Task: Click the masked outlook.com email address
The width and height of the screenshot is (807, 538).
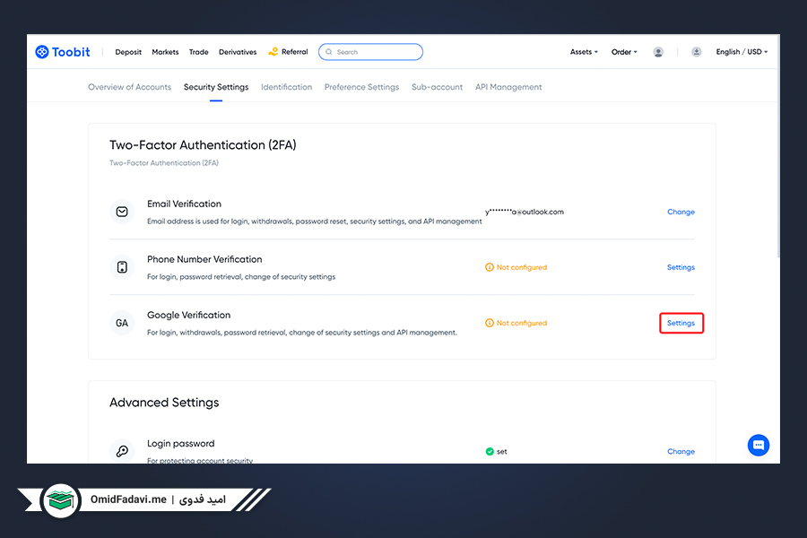Action: (525, 212)
